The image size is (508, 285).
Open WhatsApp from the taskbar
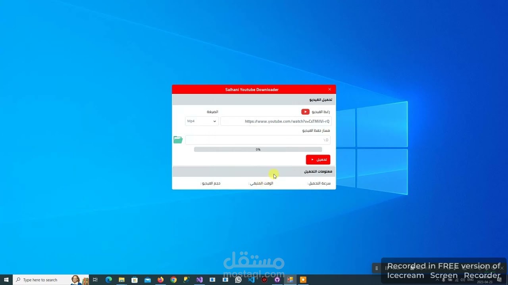click(238, 280)
